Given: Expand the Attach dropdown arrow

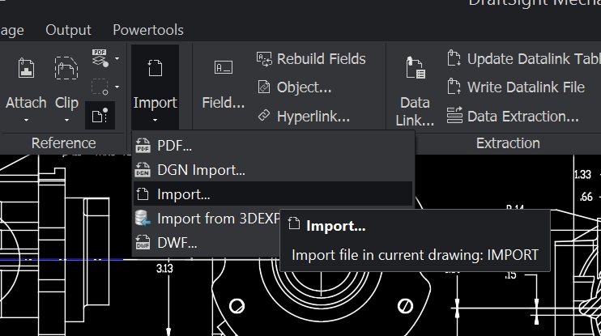Looking at the screenshot, I should click(26, 121).
